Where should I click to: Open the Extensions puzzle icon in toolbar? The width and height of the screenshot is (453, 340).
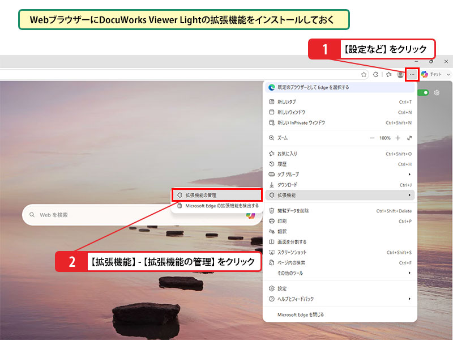pos(375,75)
